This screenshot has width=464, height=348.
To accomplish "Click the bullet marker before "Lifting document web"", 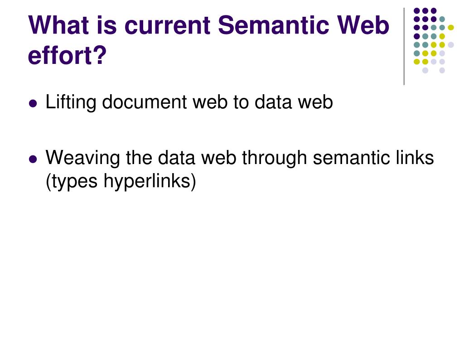I will pyautogui.click(x=33, y=103).
